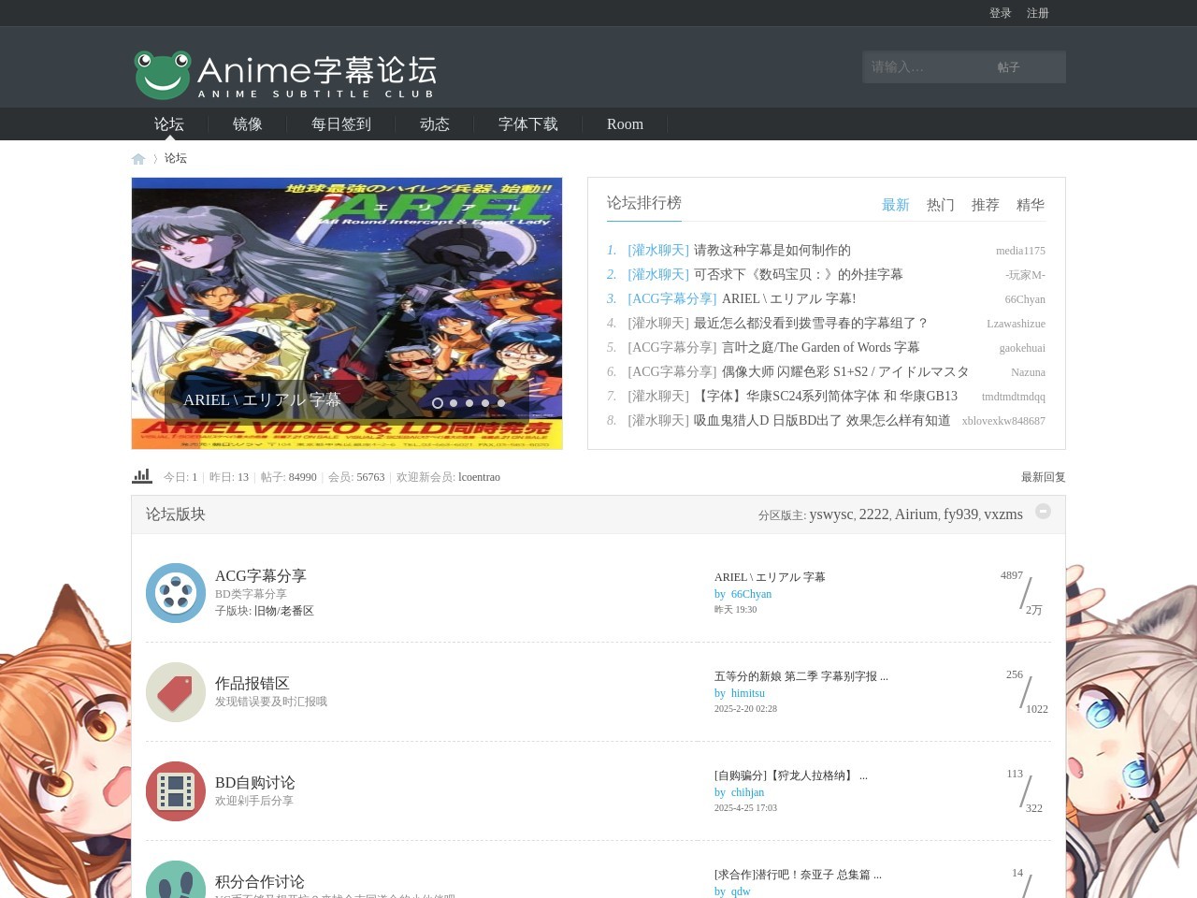1197x898 pixels.
Task: Open moderator Airium profile
Action: click(916, 514)
